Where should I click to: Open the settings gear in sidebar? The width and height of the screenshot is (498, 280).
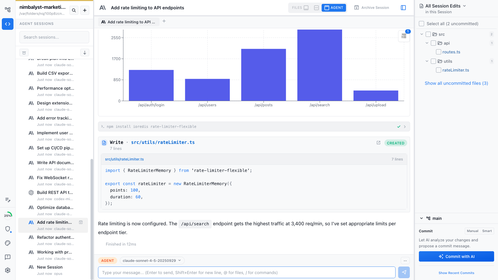8,270
